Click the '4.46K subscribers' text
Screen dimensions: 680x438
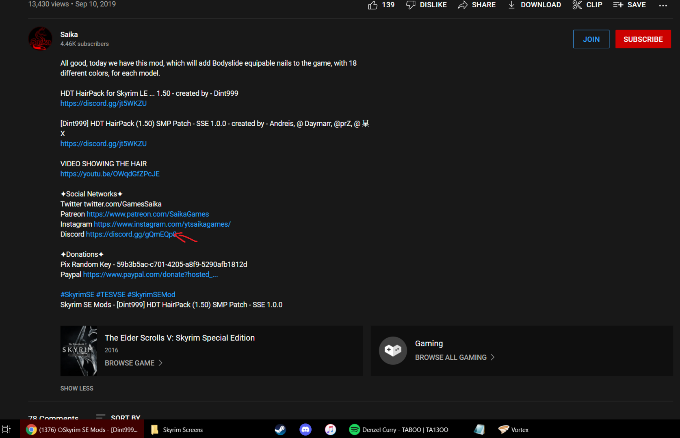coord(84,44)
